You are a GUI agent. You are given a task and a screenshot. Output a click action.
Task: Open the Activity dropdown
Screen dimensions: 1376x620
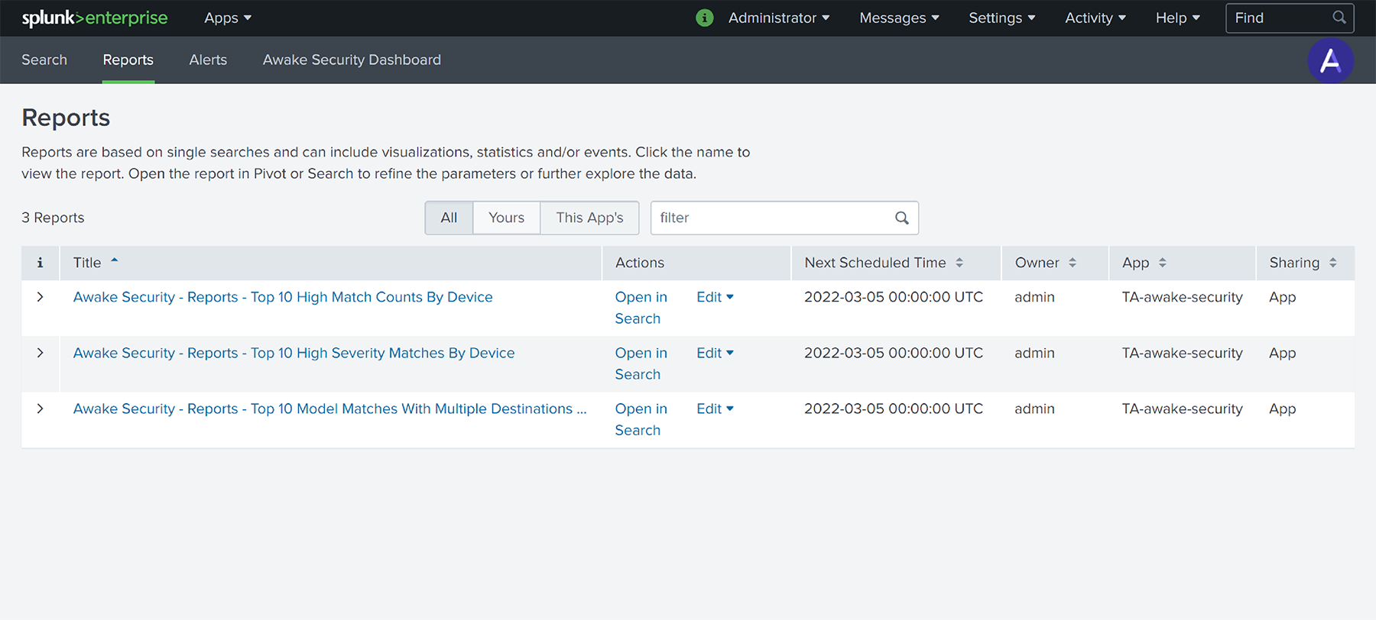1095,18
